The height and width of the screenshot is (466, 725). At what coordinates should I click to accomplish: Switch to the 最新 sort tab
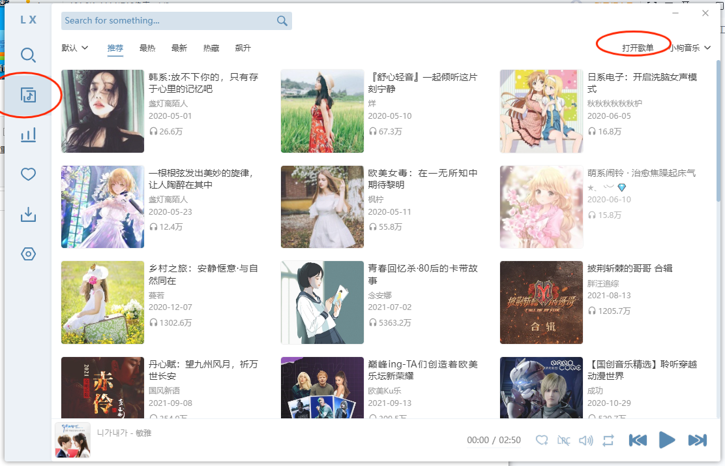pos(179,48)
